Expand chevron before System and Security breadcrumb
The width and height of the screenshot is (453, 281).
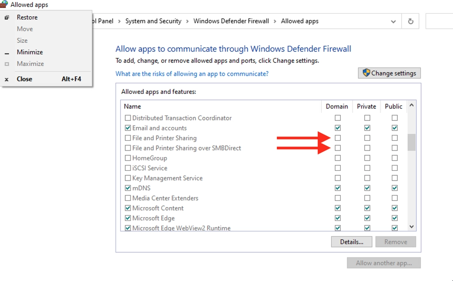119,21
